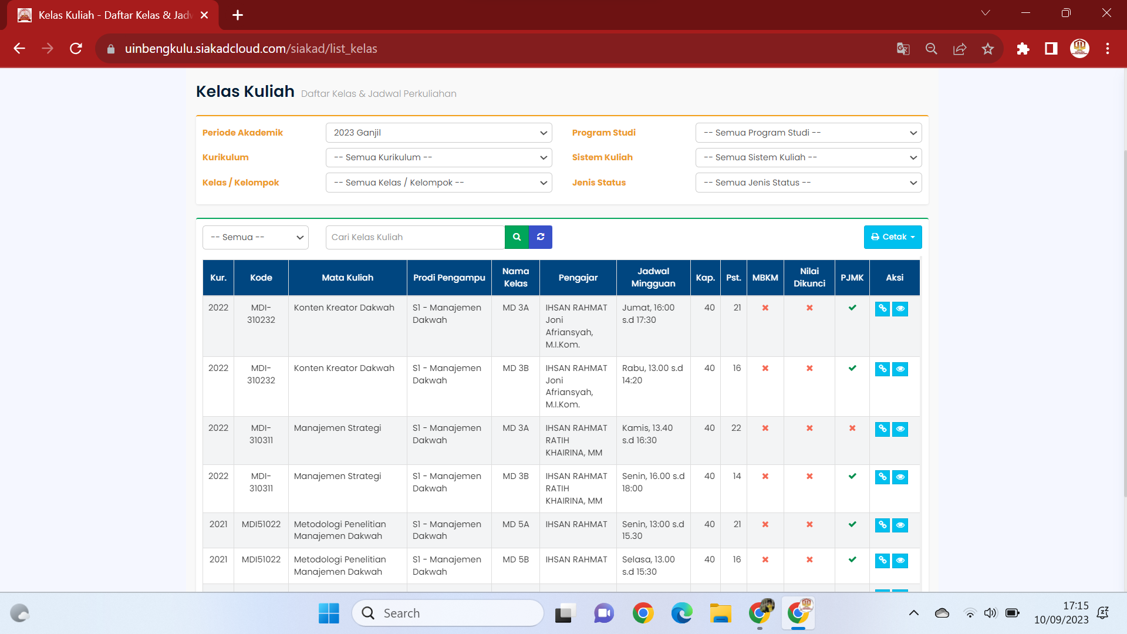View details via eye icon for MD 3A Konten Kreator
The height and width of the screenshot is (634, 1127).
[x=900, y=309]
